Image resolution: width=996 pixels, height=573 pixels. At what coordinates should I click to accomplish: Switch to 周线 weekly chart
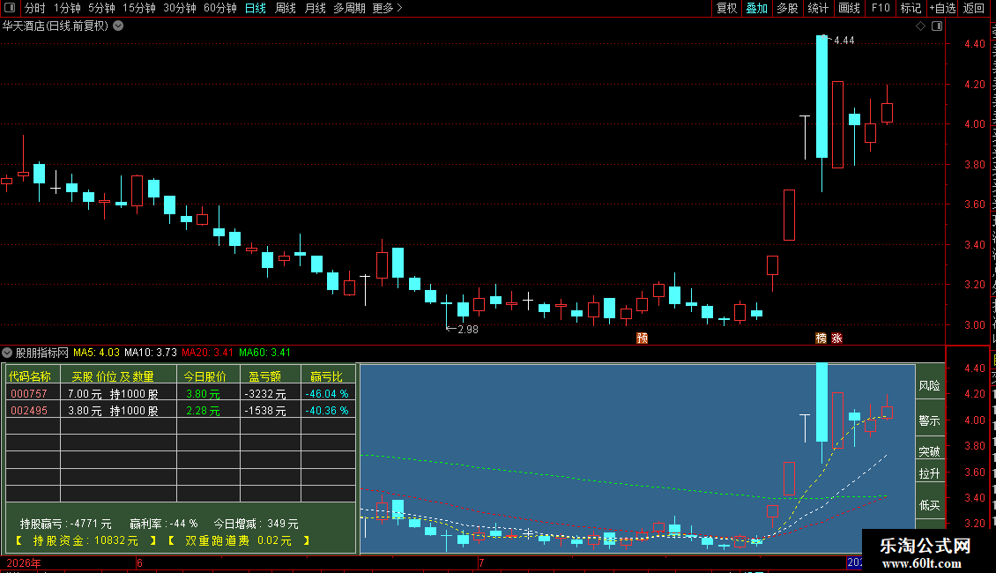click(286, 8)
